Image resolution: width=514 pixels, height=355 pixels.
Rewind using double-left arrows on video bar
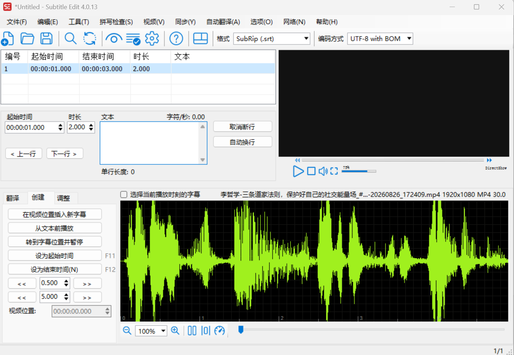[298, 160]
